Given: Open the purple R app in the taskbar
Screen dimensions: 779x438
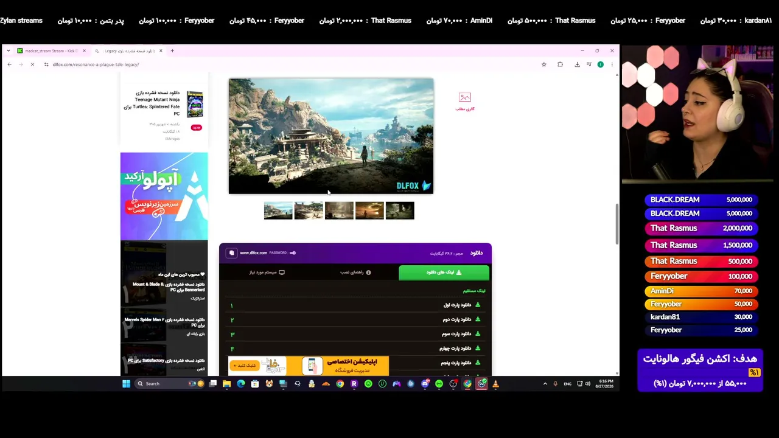Looking at the screenshot, I should [354, 384].
